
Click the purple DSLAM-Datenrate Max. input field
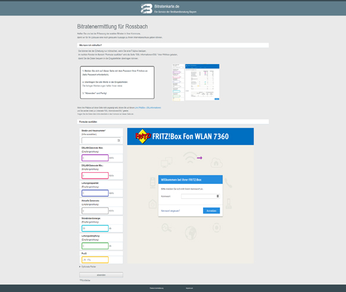(95, 158)
